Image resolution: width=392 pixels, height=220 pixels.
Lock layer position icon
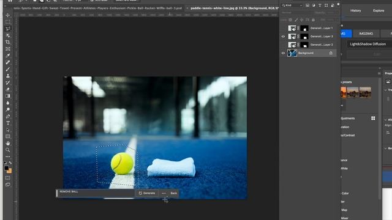(x=302, y=20)
